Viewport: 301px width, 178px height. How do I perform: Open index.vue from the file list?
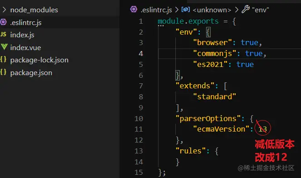[x=25, y=47]
